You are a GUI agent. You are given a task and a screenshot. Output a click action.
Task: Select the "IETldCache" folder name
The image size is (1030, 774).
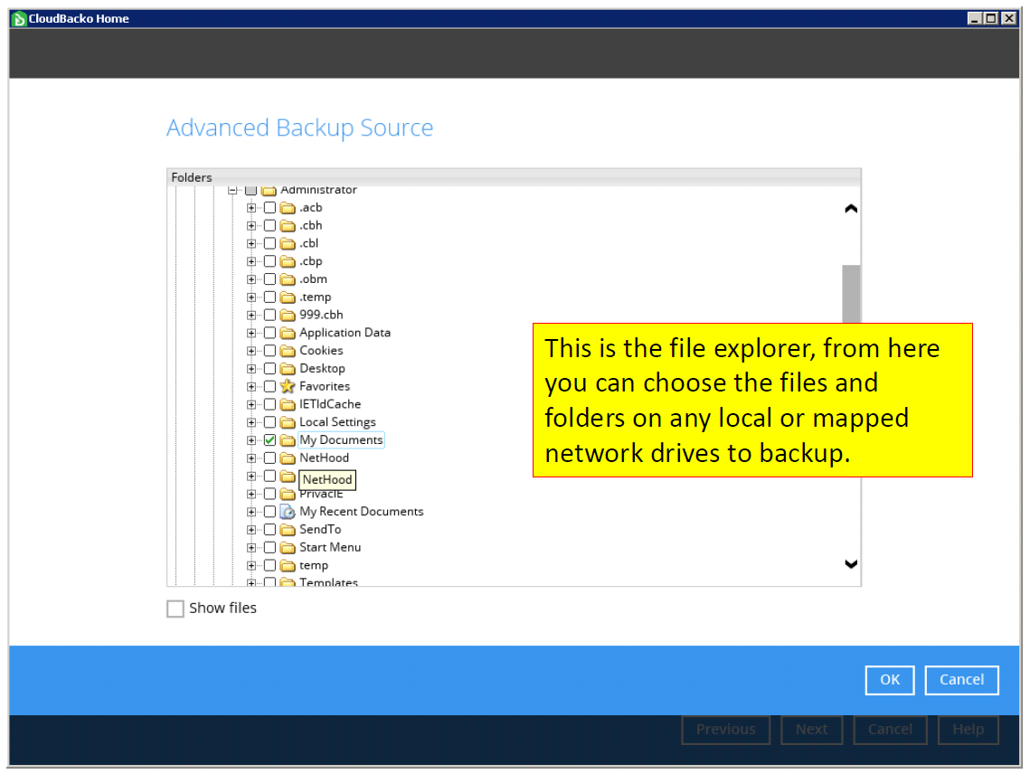(x=330, y=404)
